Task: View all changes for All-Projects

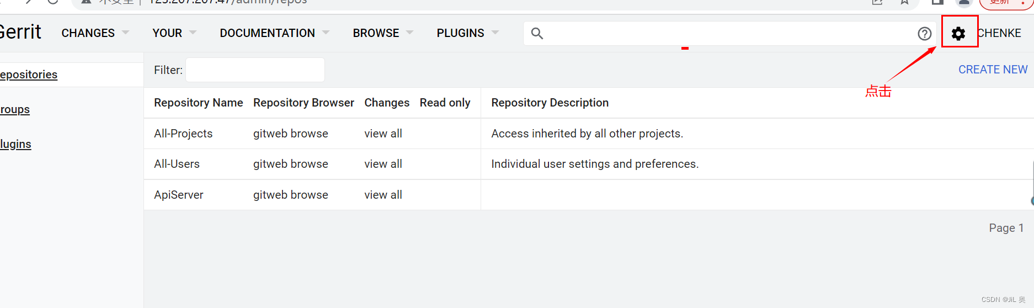Action: tap(383, 134)
